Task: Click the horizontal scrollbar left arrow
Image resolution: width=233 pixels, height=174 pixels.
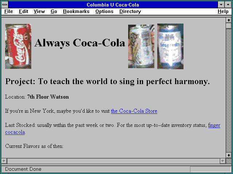Action: point(4,161)
